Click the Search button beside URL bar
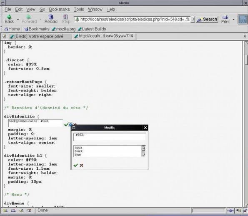The height and width of the screenshot is (216, 248). [x=207, y=19]
